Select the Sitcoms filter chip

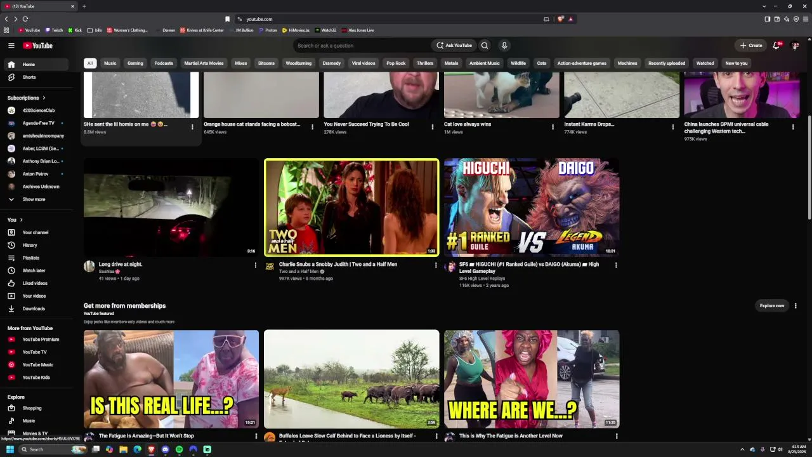coord(266,63)
